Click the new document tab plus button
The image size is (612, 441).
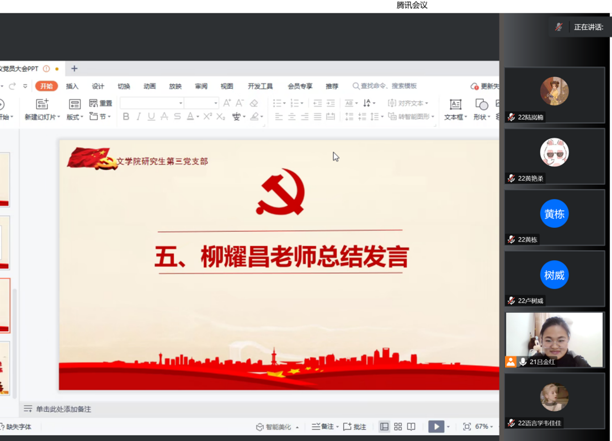pos(74,68)
